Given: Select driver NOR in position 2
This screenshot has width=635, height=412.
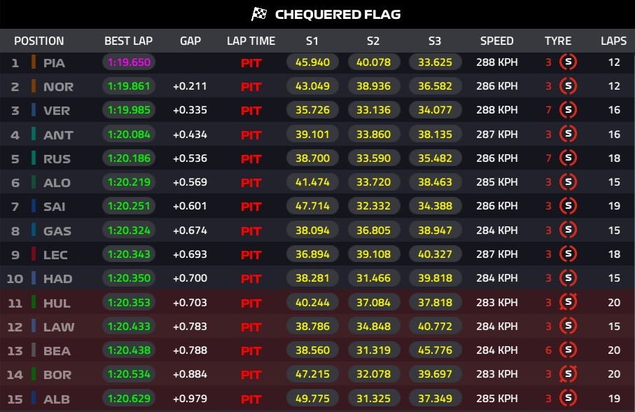Looking at the screenshot, I should click(58, 87).
